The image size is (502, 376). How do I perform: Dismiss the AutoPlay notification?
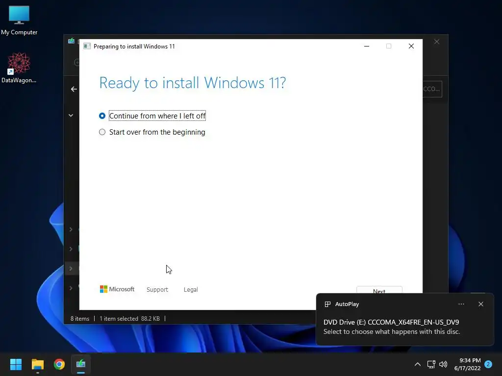click(x=481, y=304)
